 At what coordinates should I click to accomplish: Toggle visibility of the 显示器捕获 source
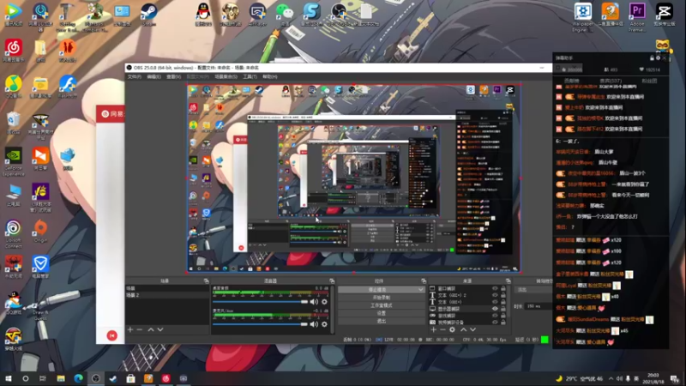pyautogui.click(x=495, y=309)
